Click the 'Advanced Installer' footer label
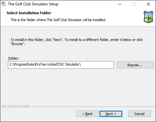The width and height of the screenshot is (156, 122). click(16, 106)
